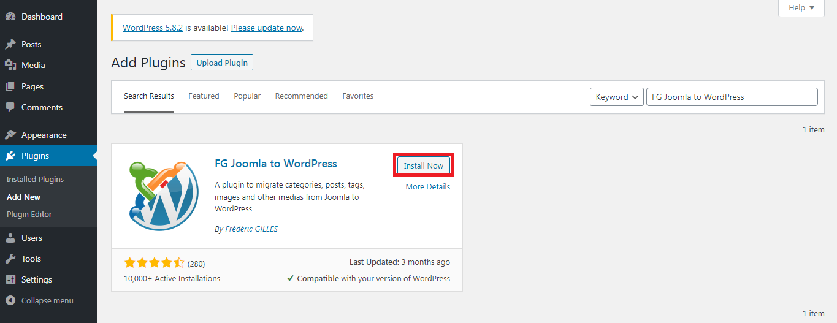Click the Collapse menu arrow icon
Image resolution: width=837 pixels, height=323 pixels.
click(10, 300)
